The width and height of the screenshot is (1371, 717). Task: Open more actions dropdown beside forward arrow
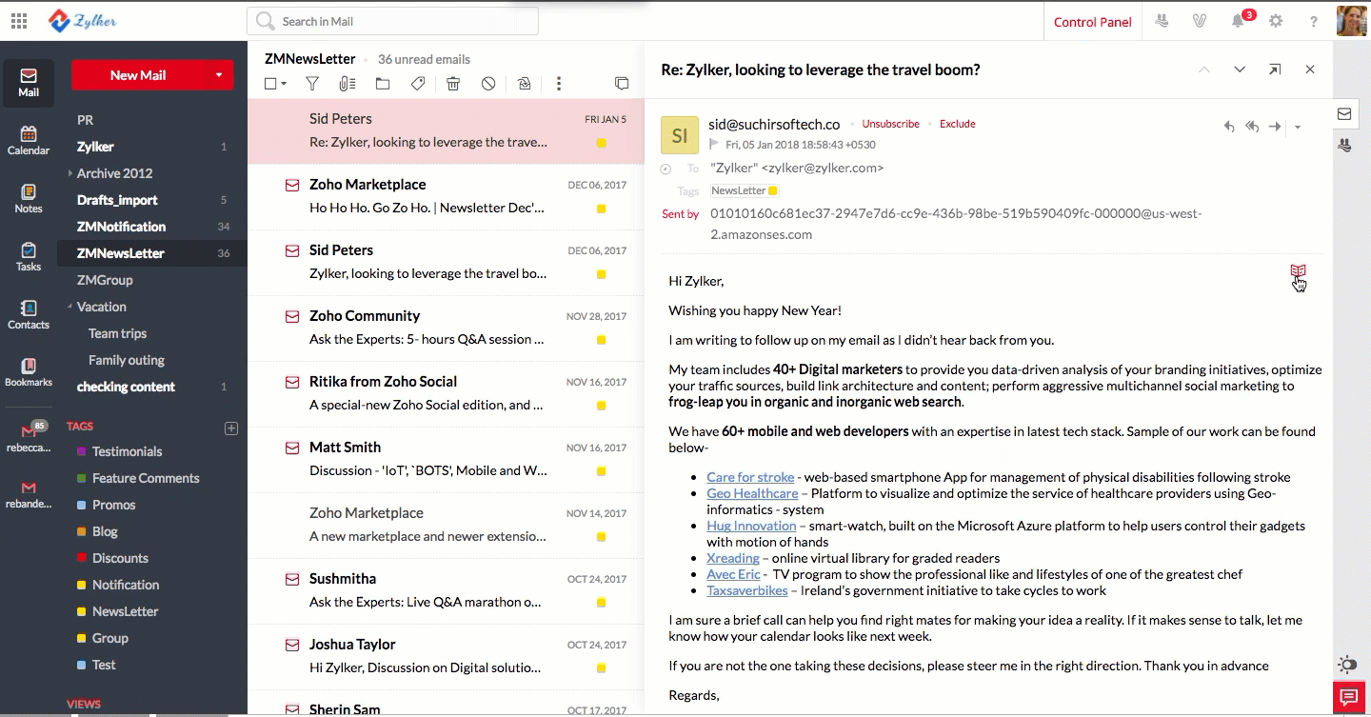(1298, 128)
